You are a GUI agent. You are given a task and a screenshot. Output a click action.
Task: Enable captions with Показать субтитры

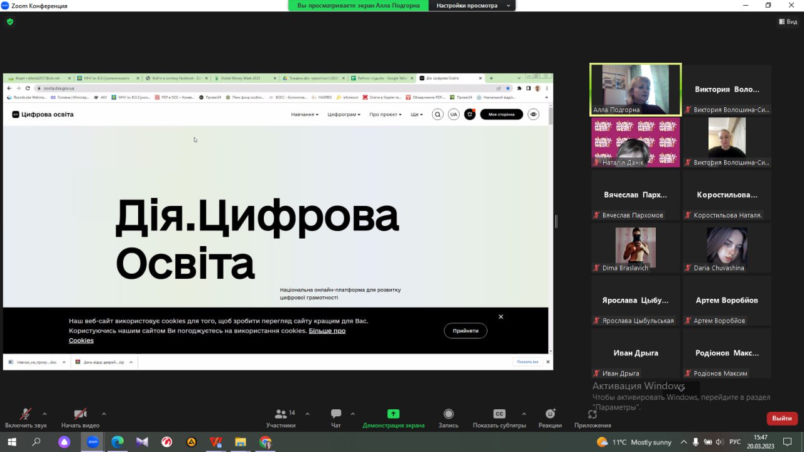[x=499, y=417]
